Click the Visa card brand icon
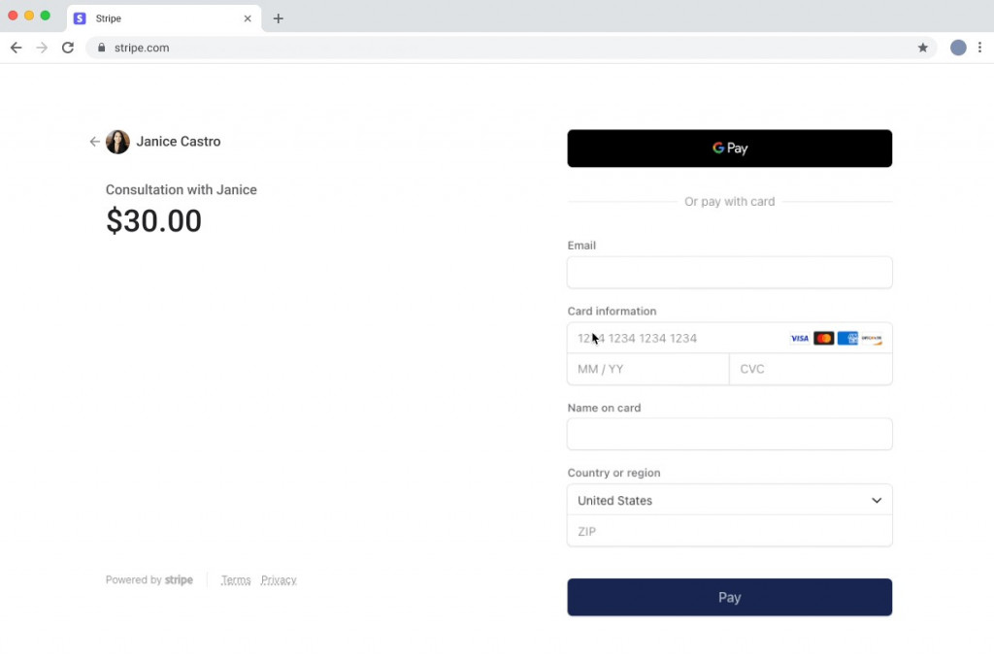The image size is (994, 659). click(x=799, y=338)
